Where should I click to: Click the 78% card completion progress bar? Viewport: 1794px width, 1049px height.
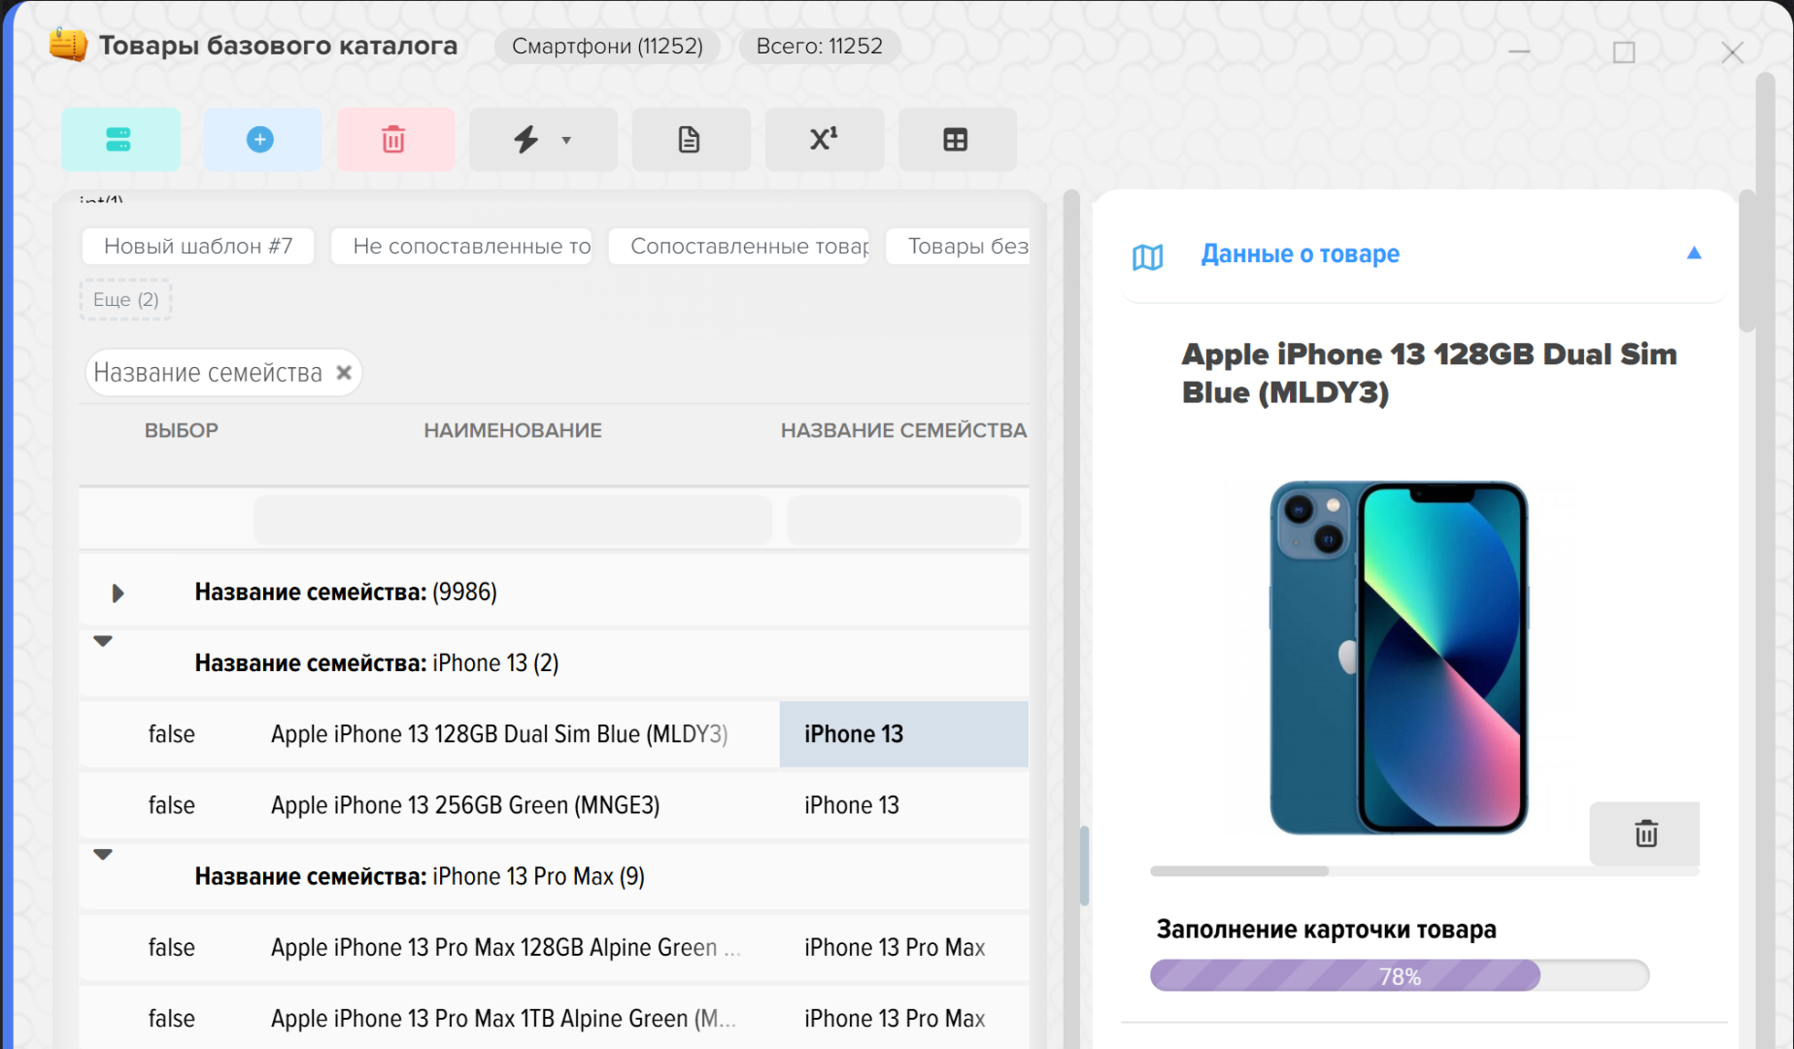(x=1400, y=975)
